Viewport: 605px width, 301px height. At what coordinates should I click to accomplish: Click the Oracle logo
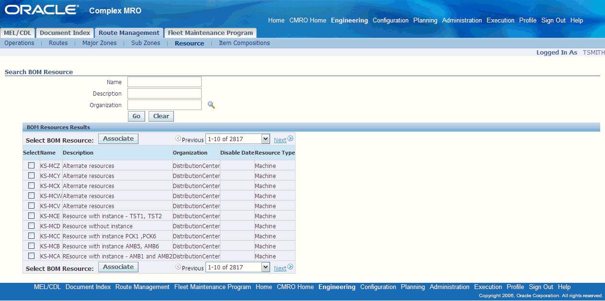pos(42,10)
